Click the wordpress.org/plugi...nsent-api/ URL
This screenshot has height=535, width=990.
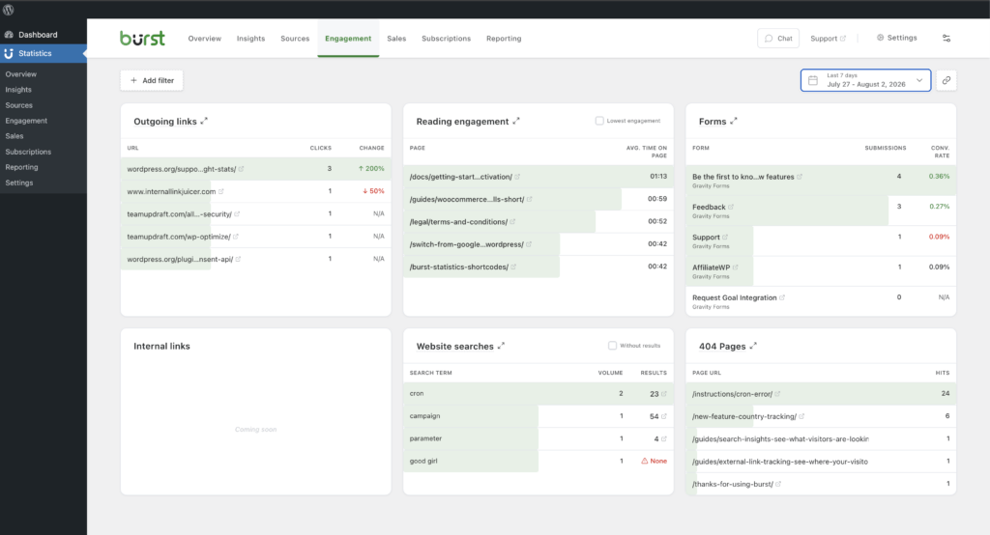[180, 260]
